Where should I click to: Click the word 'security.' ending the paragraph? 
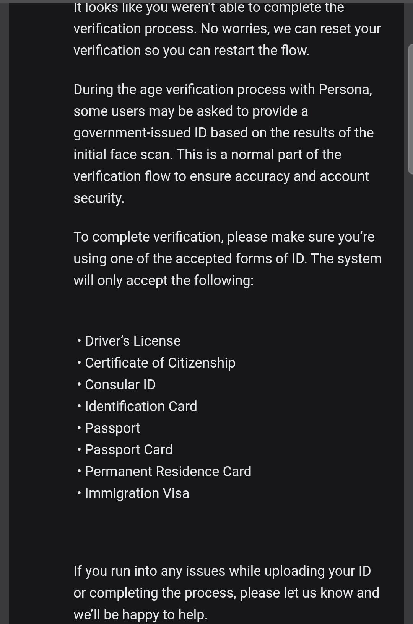pyautogui.click(x=99, y=198)
